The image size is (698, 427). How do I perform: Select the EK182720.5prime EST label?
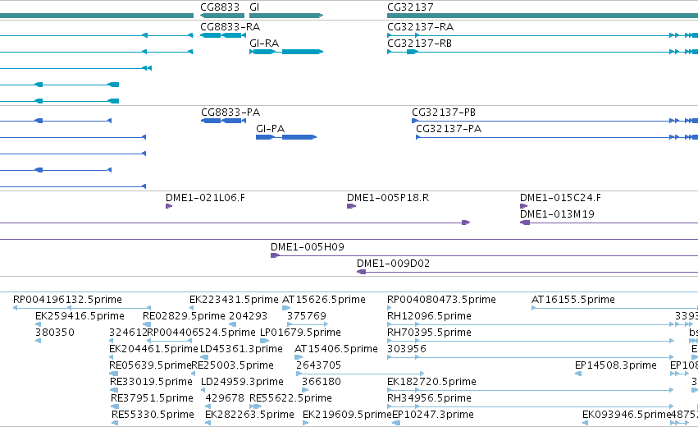pos(431,383)
